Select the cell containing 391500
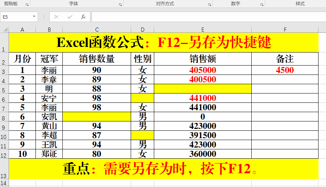The width and height of the screenshot is (326, 187). click(x=203, y=135)
